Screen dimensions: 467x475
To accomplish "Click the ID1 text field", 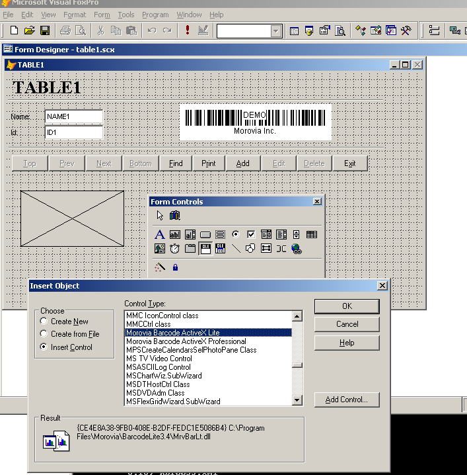I will (74, 132).
